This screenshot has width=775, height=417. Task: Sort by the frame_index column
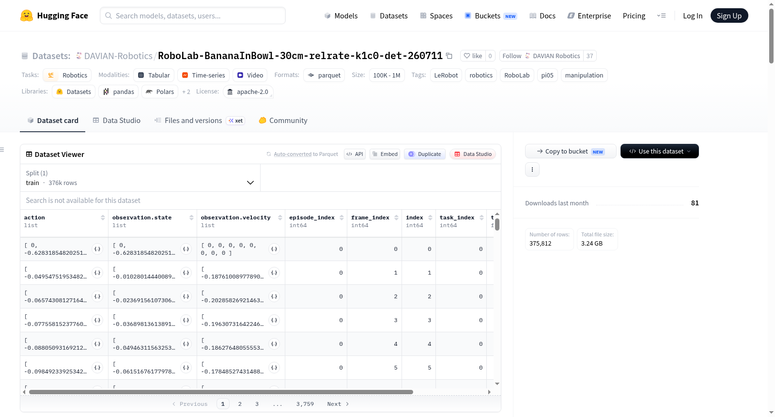(x=396, y=217)
